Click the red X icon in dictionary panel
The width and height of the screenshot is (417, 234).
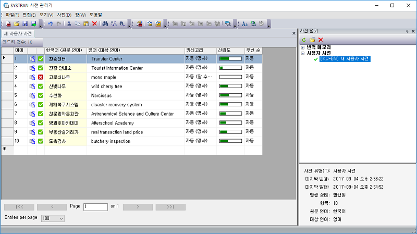321,40
